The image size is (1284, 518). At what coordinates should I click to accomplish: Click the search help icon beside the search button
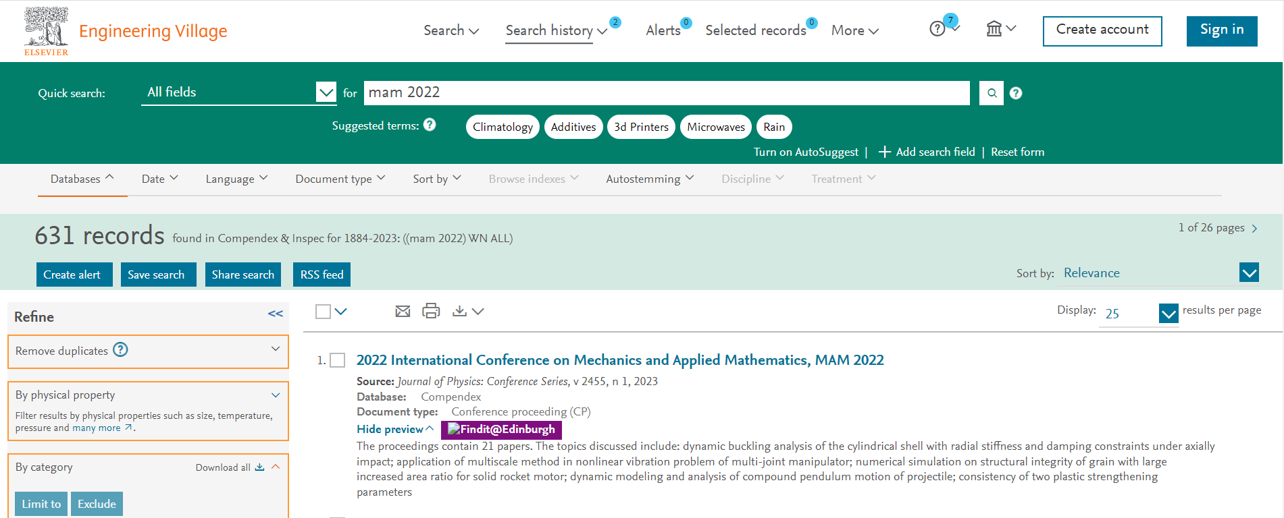[x=1016, y=93]
